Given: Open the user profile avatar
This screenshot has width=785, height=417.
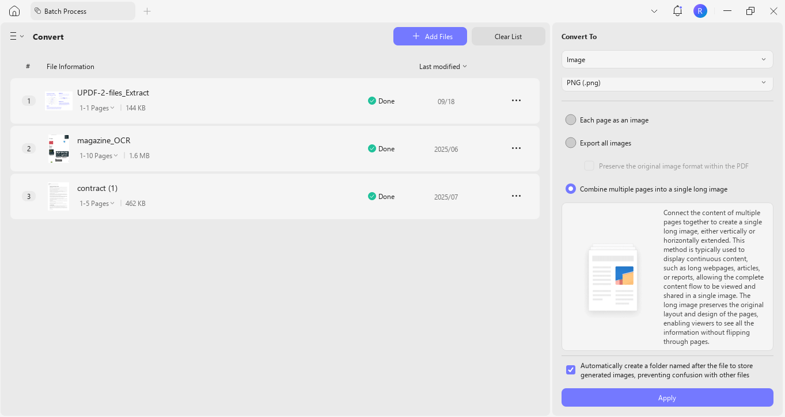Looking at the screenshot, I should (700, 11).
